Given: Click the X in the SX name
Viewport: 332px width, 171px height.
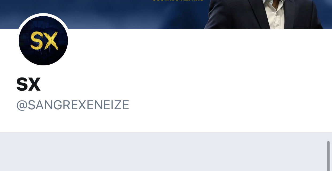Looking at the screenshot, I should coord(34,84).
